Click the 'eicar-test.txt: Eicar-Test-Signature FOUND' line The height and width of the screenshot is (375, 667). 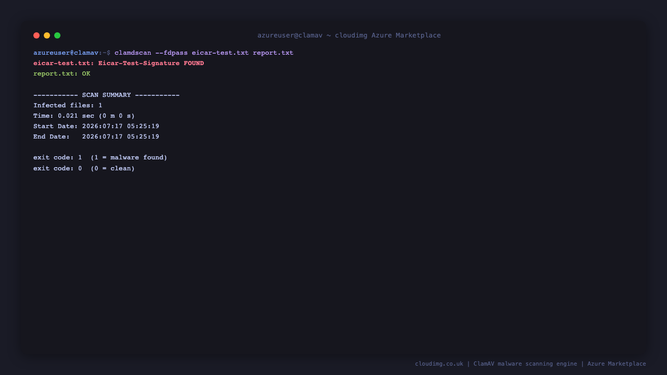(x=119, y=64)
